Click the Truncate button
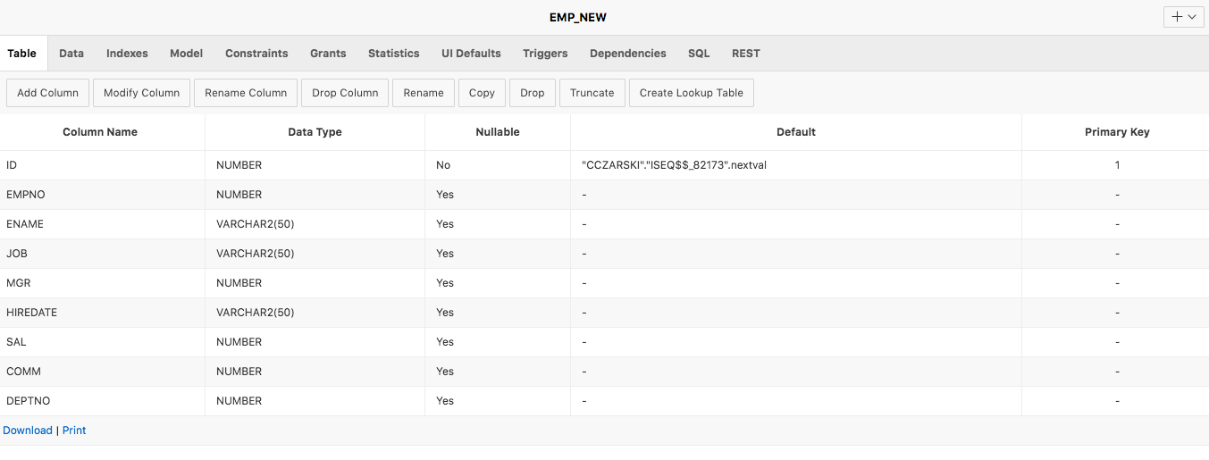 tap(592, 93)
